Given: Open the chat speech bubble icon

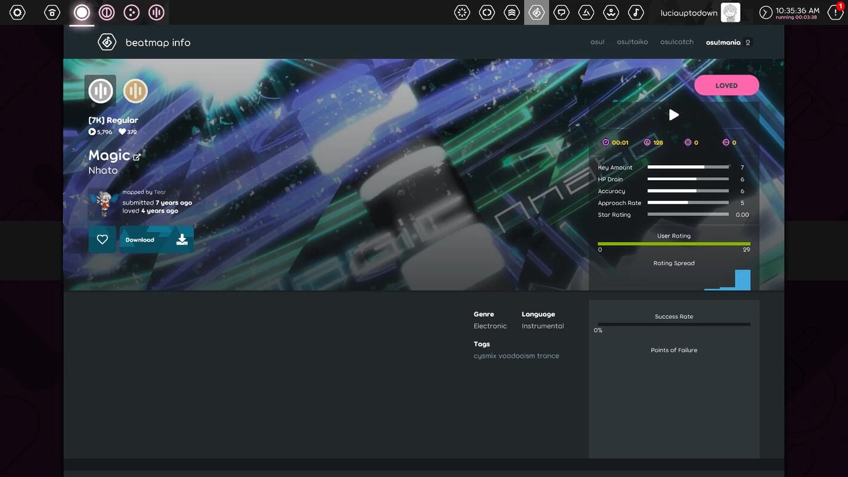Looking at the screenshot, I should point(561,13).
